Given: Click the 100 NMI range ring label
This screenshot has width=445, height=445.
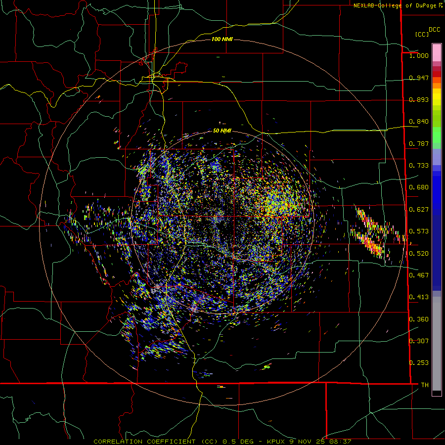Looking at the screenshot, I should (x=222, y=39).
